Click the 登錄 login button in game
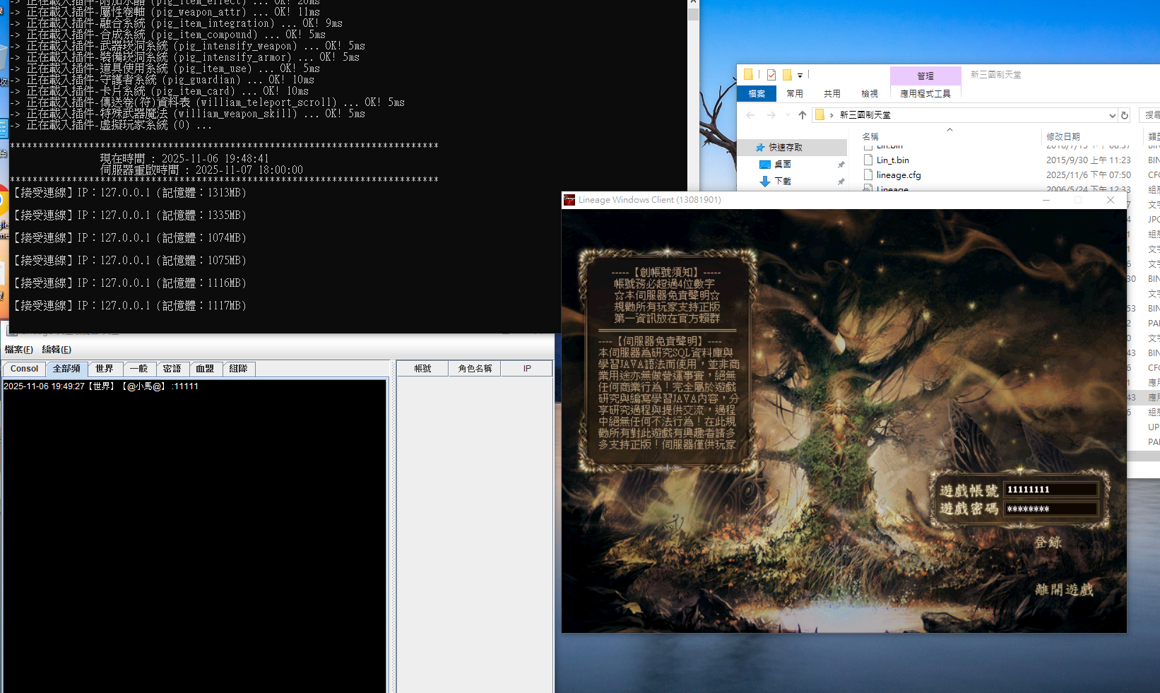This screenshot has height=693, width=1160. click(x=1048, y=543)
